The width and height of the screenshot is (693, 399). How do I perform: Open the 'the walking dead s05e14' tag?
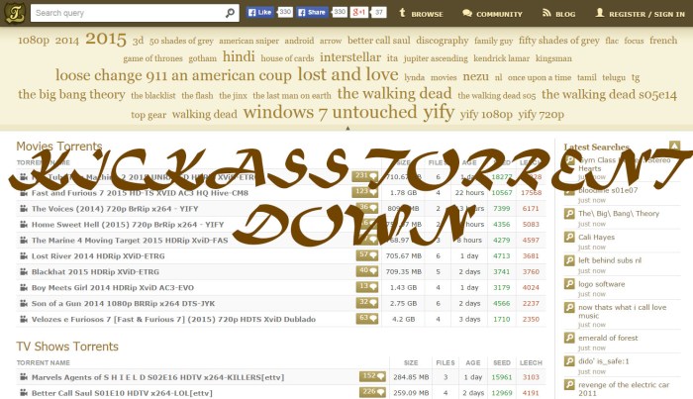tap(609, 95)
